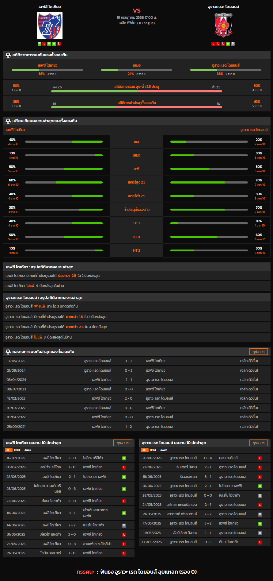This screenshot has height=581, width=273.
Task: Click the 08/07/2023 head-to-head match date
Action: pyautogui.click(x=16, y=389)
